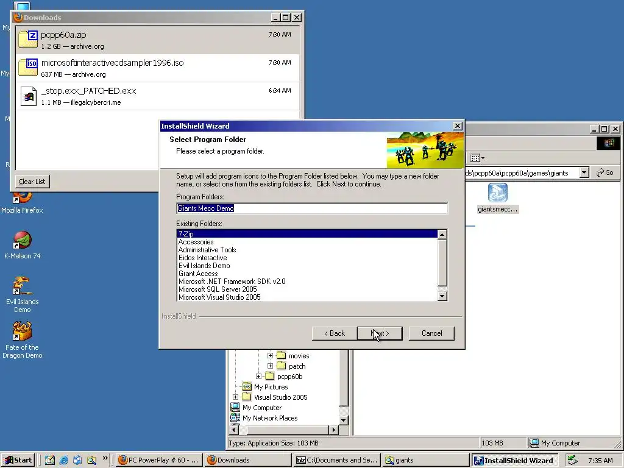The height and width of the screenshot is (468, 624).
Task: Click the first Quick Launch notepad icon
Action: point(50,460)
